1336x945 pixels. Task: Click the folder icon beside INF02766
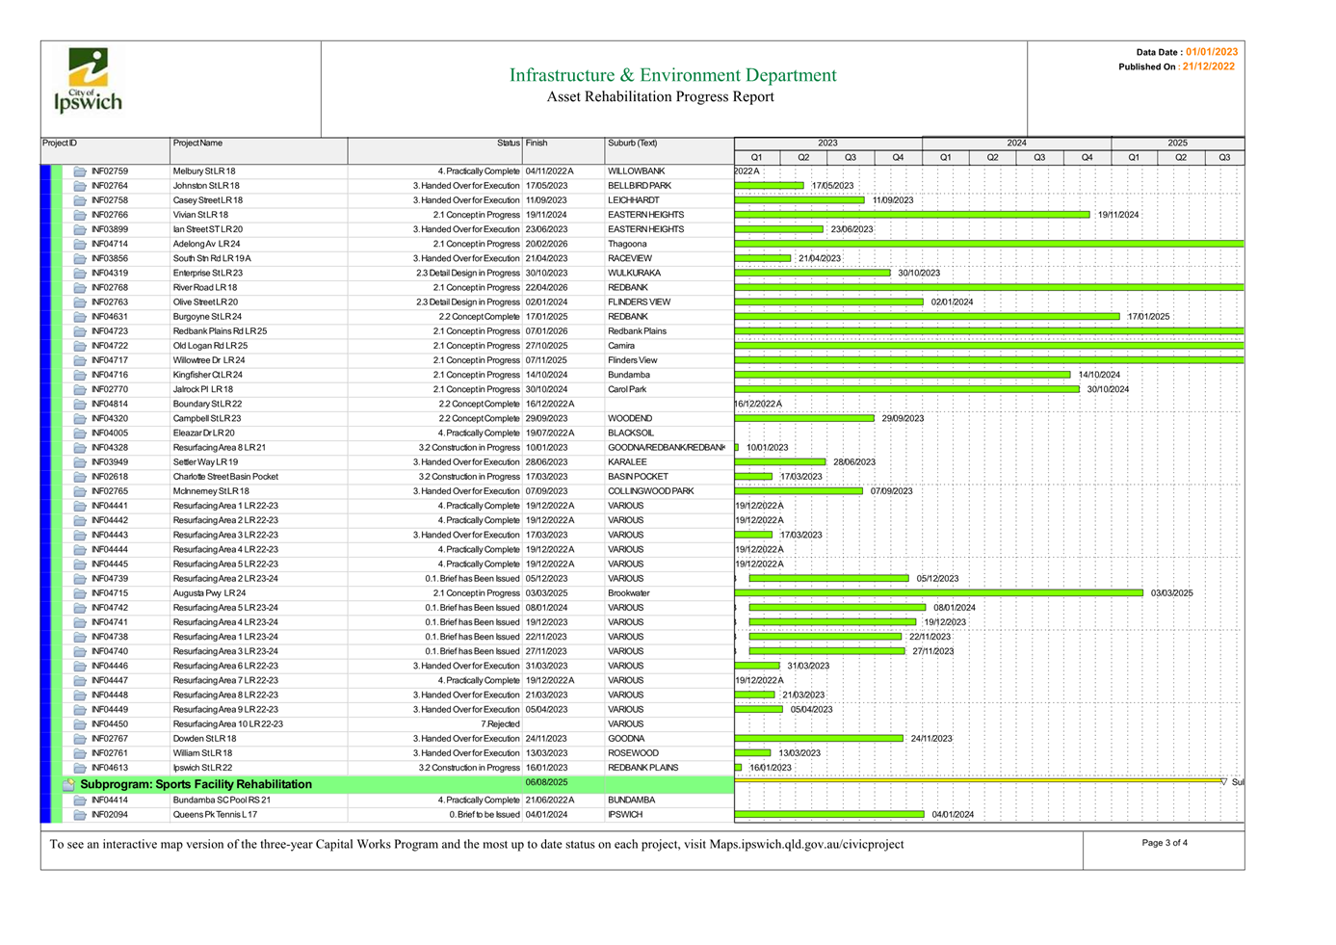point(80,215)
